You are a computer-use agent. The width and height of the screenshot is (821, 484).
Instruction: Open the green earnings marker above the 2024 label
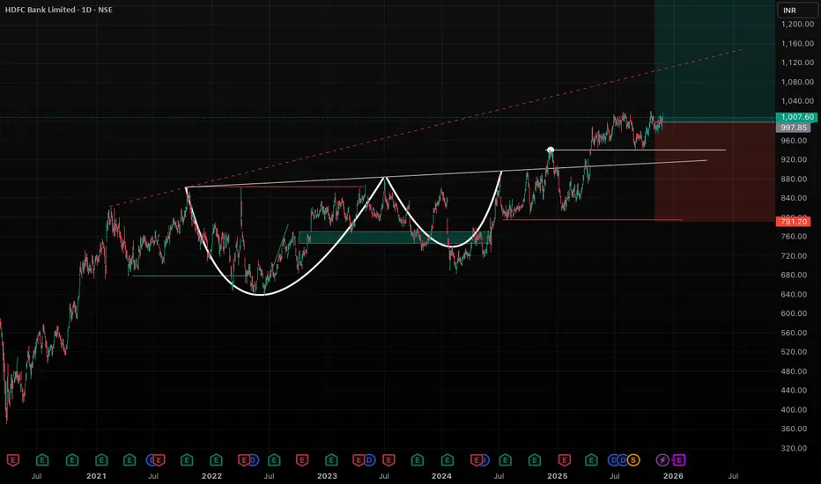click(x=447, y=460)
